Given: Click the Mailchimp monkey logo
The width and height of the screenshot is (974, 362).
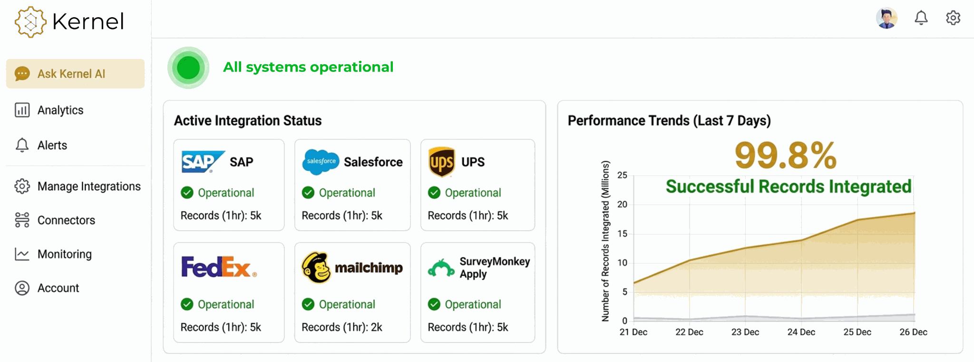Looking at the screenshot, I should (316, 267).
